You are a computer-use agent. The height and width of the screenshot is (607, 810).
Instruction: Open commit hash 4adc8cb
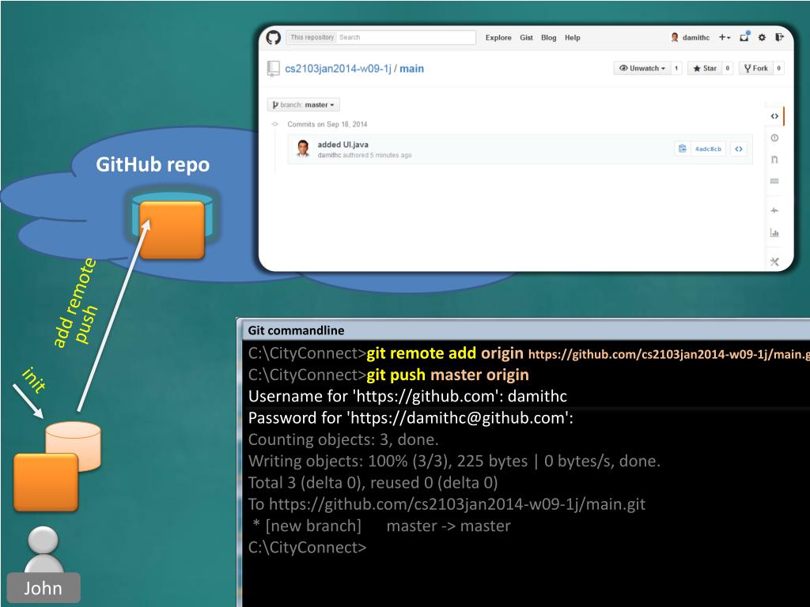708,149
